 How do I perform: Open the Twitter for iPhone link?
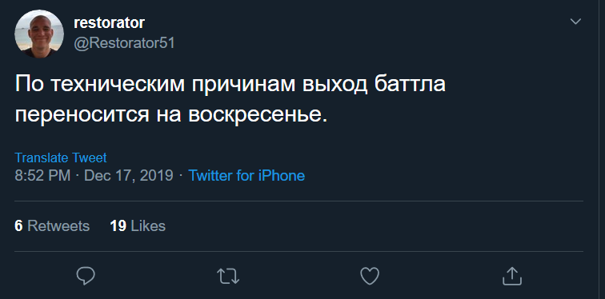[246, 176]
